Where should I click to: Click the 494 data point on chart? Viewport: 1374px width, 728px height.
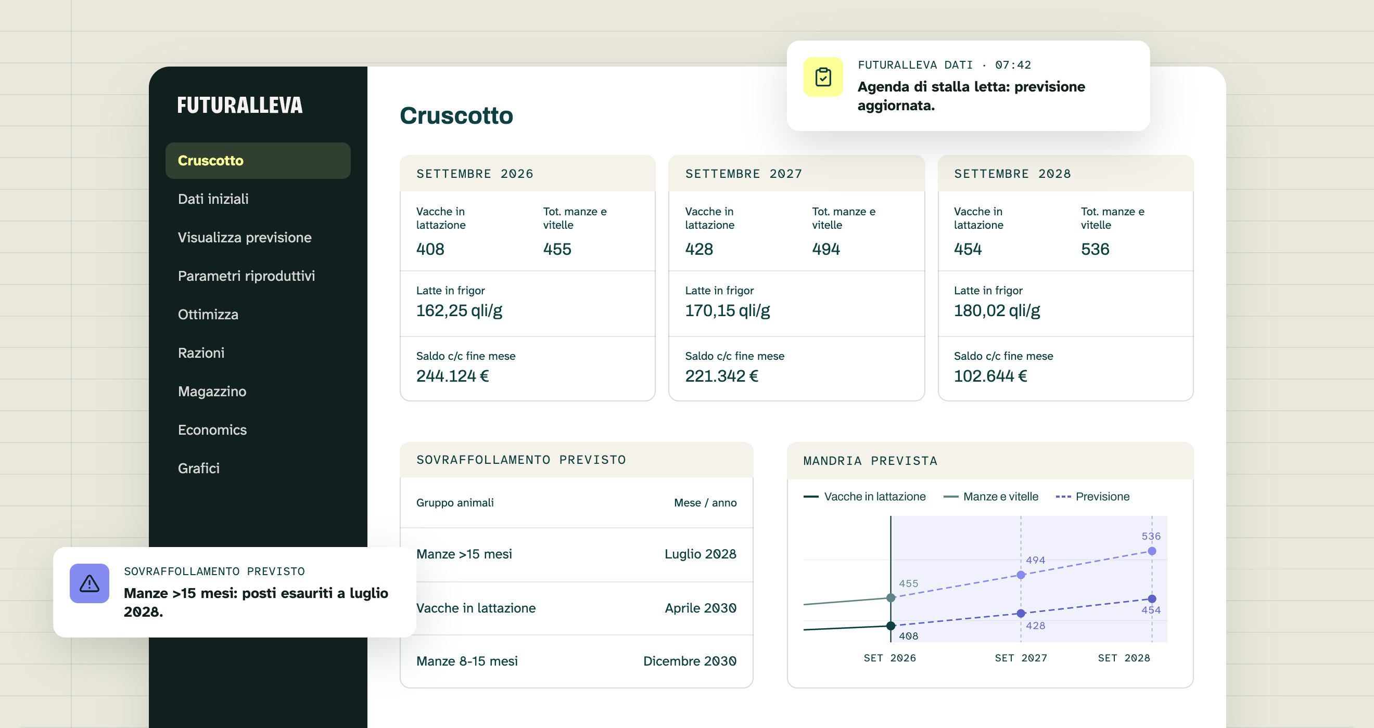point(1021,575)
